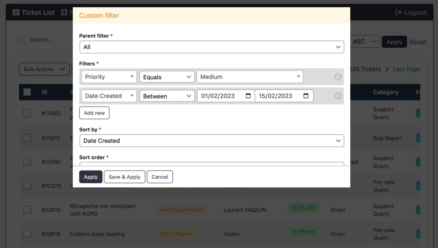
Task: Open calendar picker for end date 15/02/2023
Action: coord(306,96)
